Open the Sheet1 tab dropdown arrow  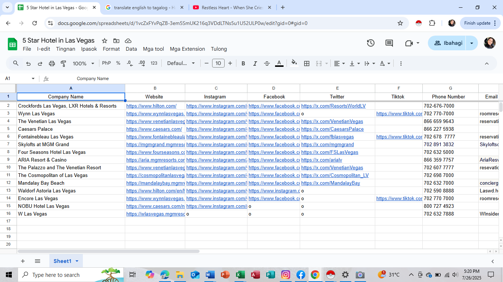coord(77,261)
